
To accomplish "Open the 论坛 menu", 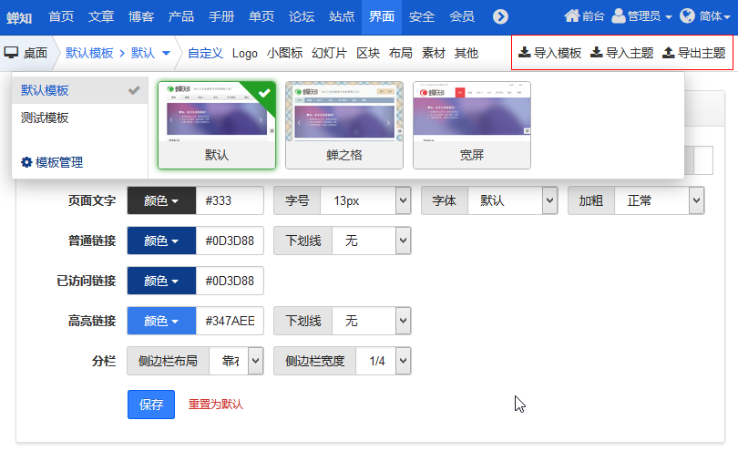I will [x=302, y=17].
